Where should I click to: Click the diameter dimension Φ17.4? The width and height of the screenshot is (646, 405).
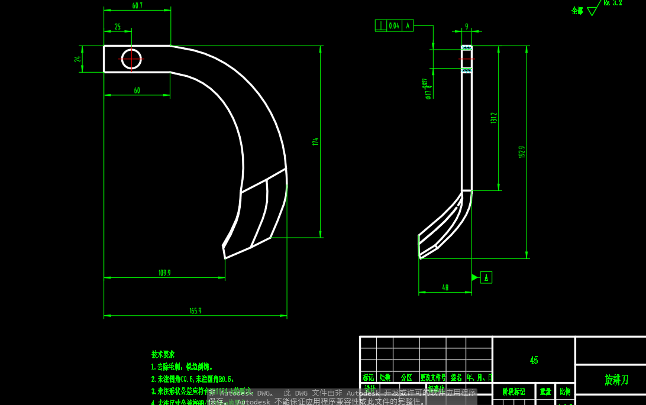click(428, 89)
